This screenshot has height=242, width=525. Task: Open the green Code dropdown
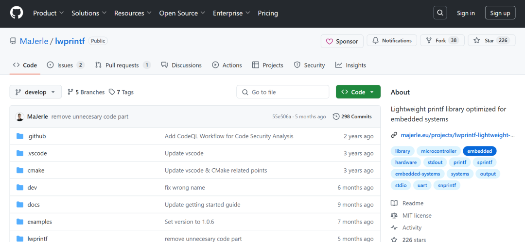pos(358,92)
